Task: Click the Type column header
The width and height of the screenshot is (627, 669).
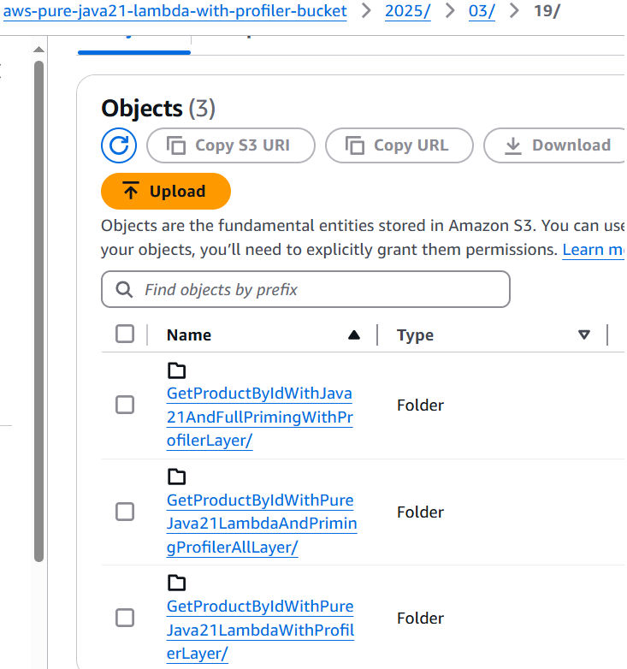Action: click(x=415, y=334)
